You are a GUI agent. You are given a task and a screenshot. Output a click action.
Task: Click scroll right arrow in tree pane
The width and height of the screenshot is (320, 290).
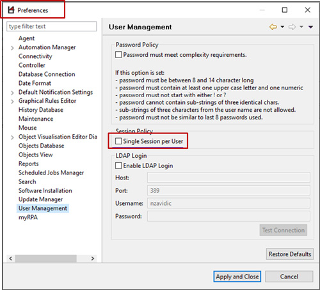[x=93, y=259]
